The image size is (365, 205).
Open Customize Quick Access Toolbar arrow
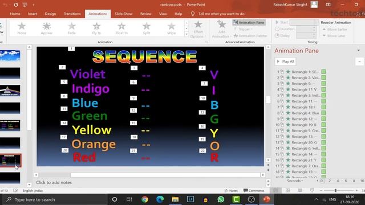34,5
